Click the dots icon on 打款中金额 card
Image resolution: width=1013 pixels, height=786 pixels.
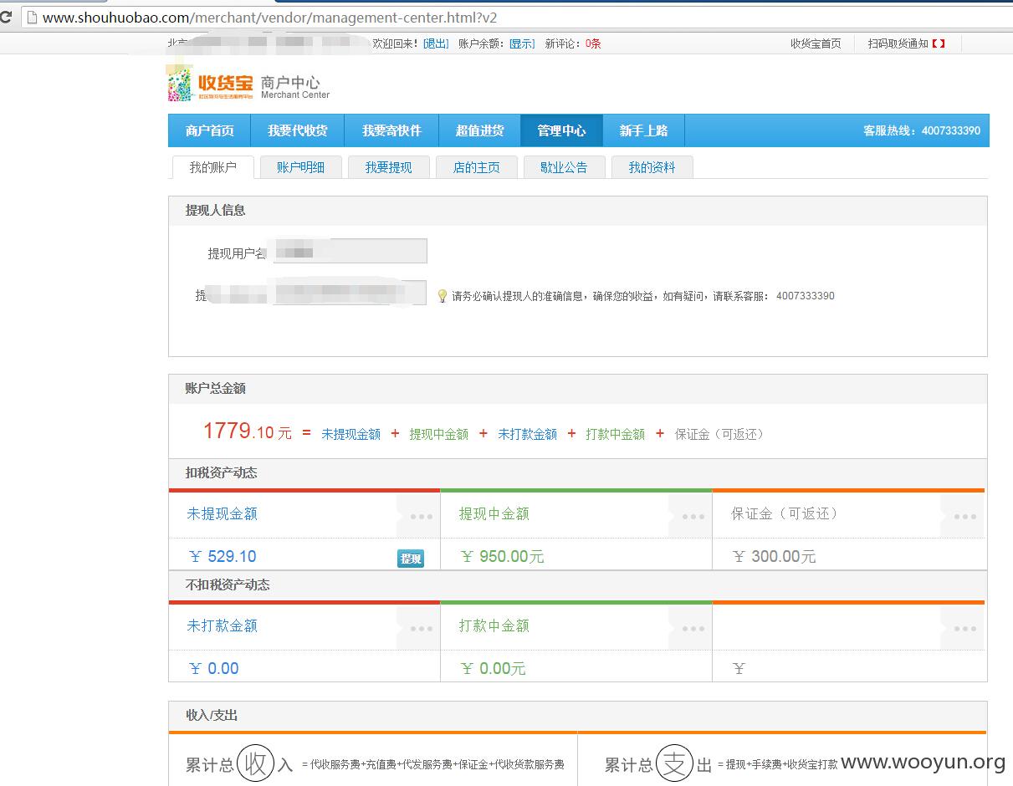693,629
